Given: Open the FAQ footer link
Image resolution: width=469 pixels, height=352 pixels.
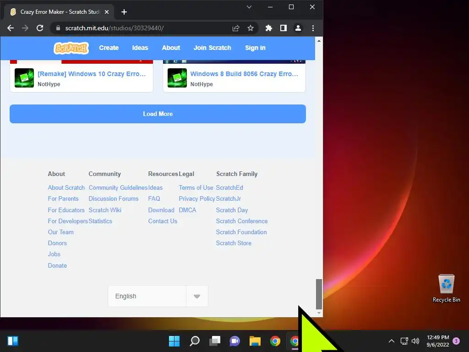Looking at the screenshot, I should pyautogui.click(x=154, y=199).
